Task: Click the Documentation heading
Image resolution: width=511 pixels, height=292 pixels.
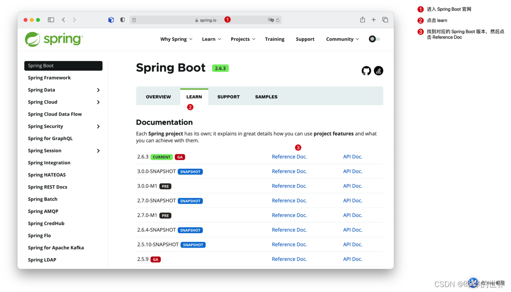Action: [x=164, y=122]
